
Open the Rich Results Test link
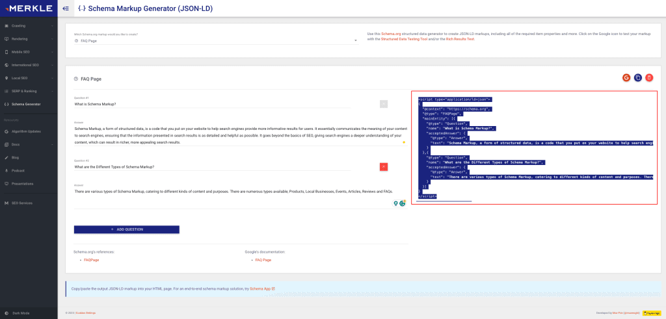pos(460,39)
